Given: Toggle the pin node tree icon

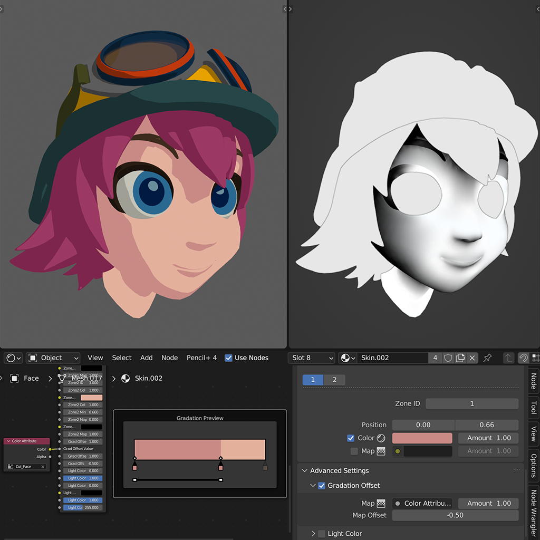Looking at the screenshot, I should [x=488, y=358].
